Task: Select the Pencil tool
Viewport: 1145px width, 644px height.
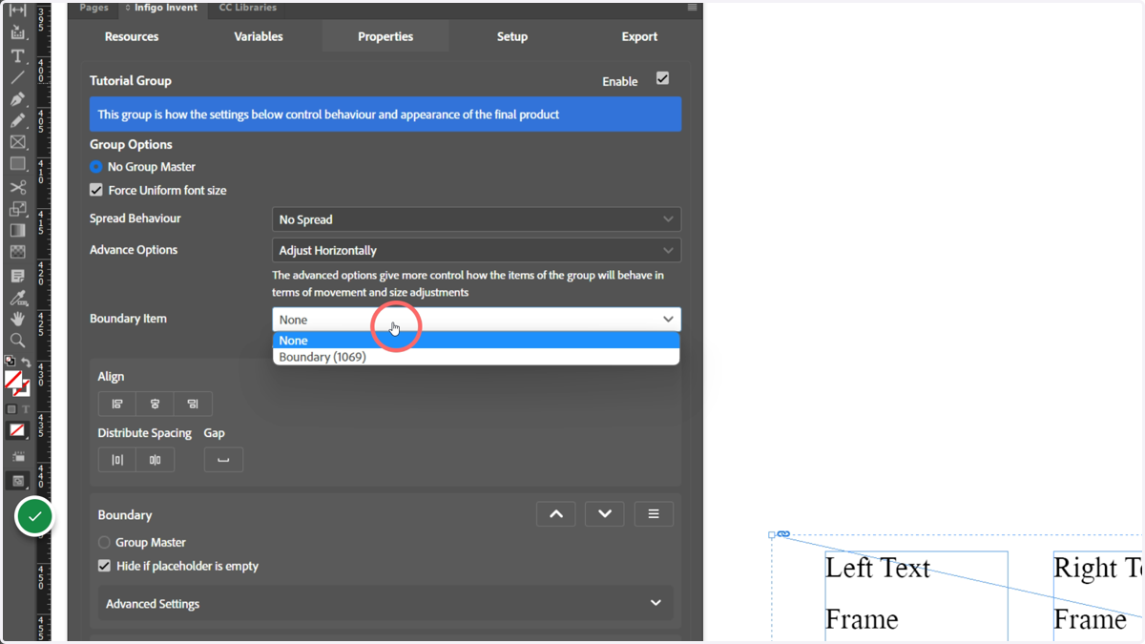Action: click(17, 121)
